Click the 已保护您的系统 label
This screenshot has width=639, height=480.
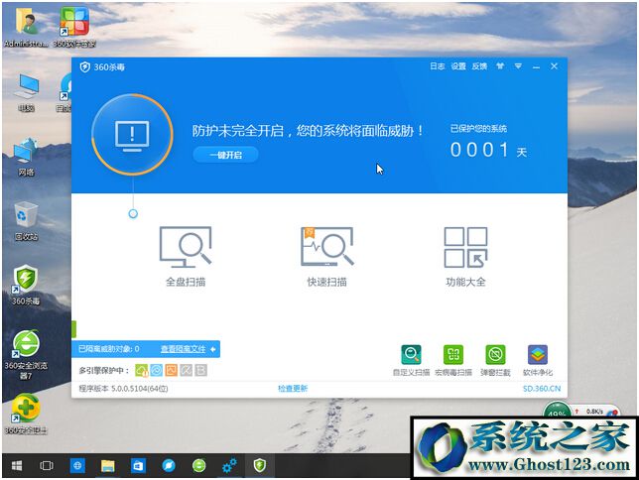click(478, 129)
